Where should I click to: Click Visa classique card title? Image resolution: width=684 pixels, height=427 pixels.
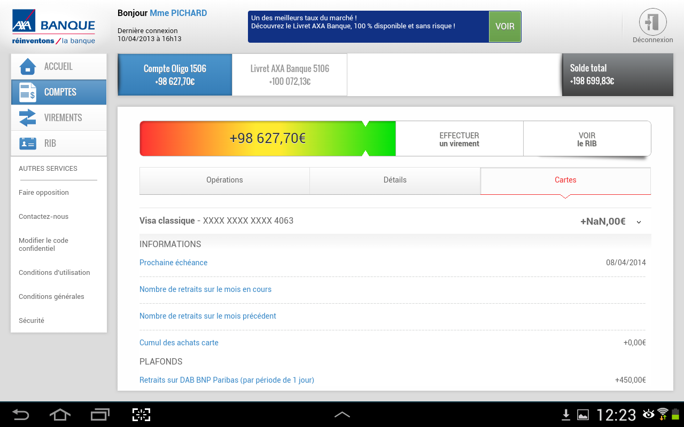(216, 221)
